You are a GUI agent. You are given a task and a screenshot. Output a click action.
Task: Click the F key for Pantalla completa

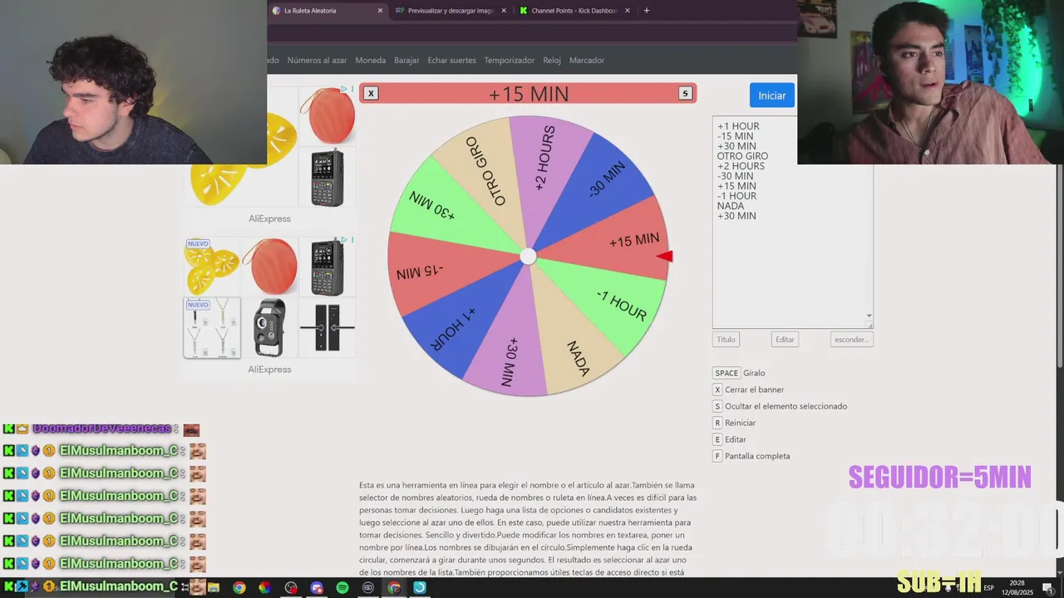pos(717,456)
